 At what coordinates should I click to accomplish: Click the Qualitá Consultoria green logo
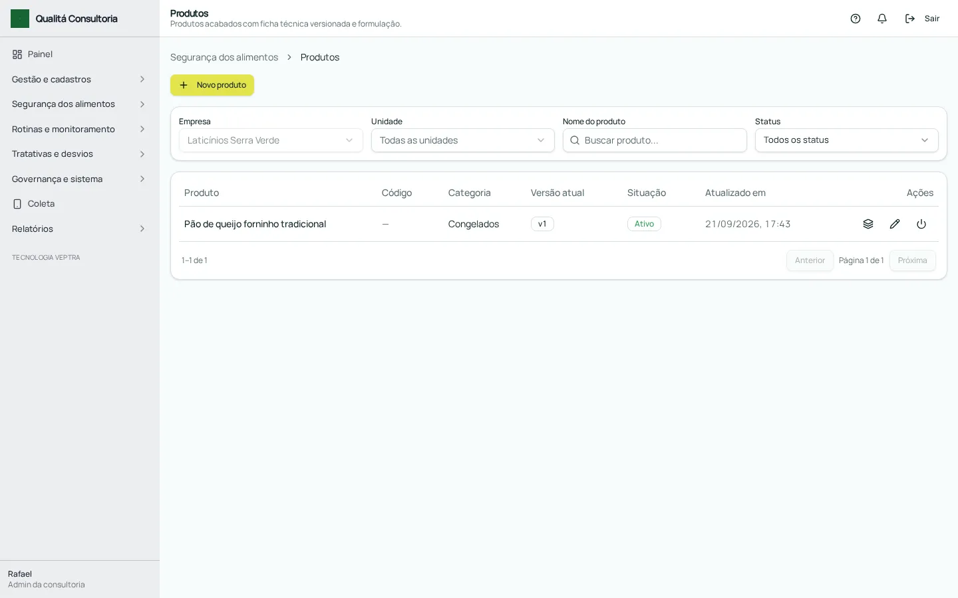coord(20,19)
